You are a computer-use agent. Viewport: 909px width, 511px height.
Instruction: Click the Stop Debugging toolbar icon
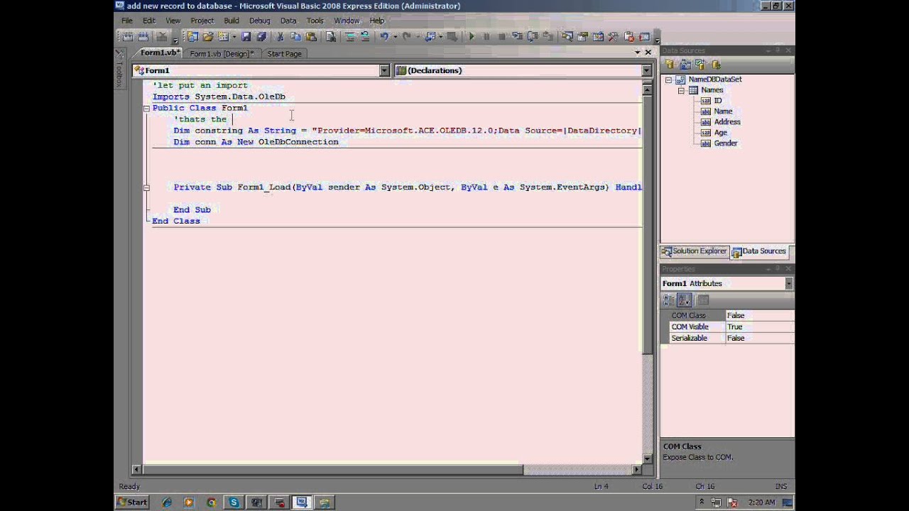[x=502, y=36]
